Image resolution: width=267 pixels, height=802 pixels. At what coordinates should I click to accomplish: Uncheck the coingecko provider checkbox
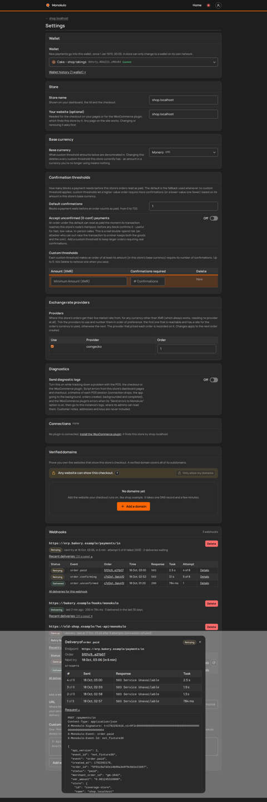(x=52, y=346)
